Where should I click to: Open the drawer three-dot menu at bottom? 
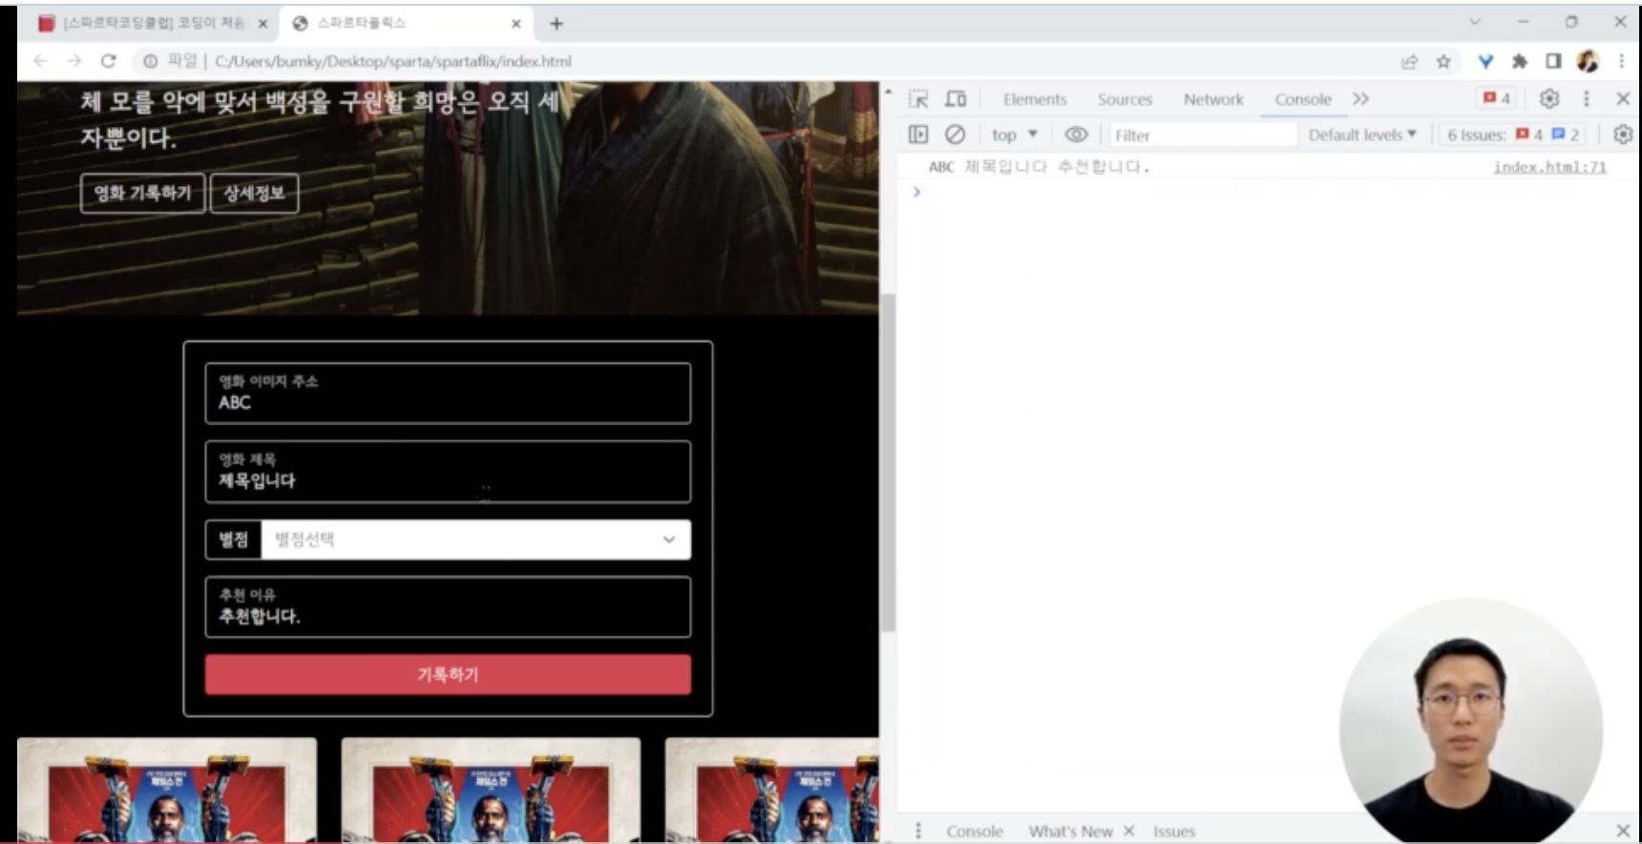[918, 831]
